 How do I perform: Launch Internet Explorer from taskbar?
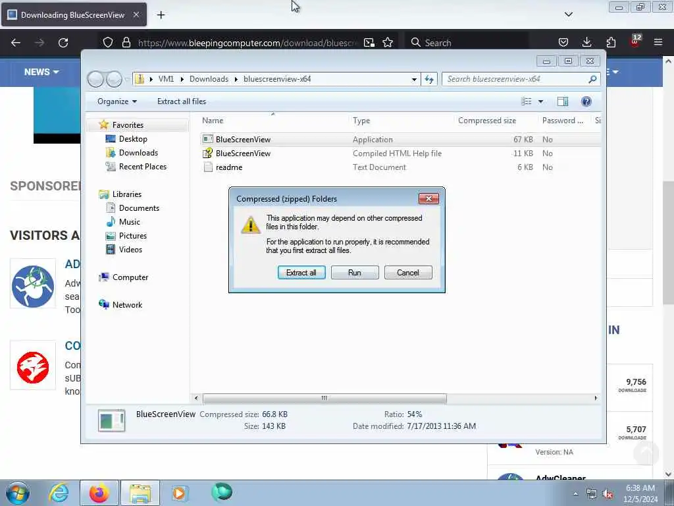[59, 493]
